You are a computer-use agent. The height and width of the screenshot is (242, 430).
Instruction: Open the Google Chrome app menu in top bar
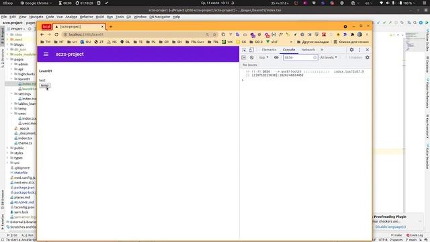pos(36,3)
